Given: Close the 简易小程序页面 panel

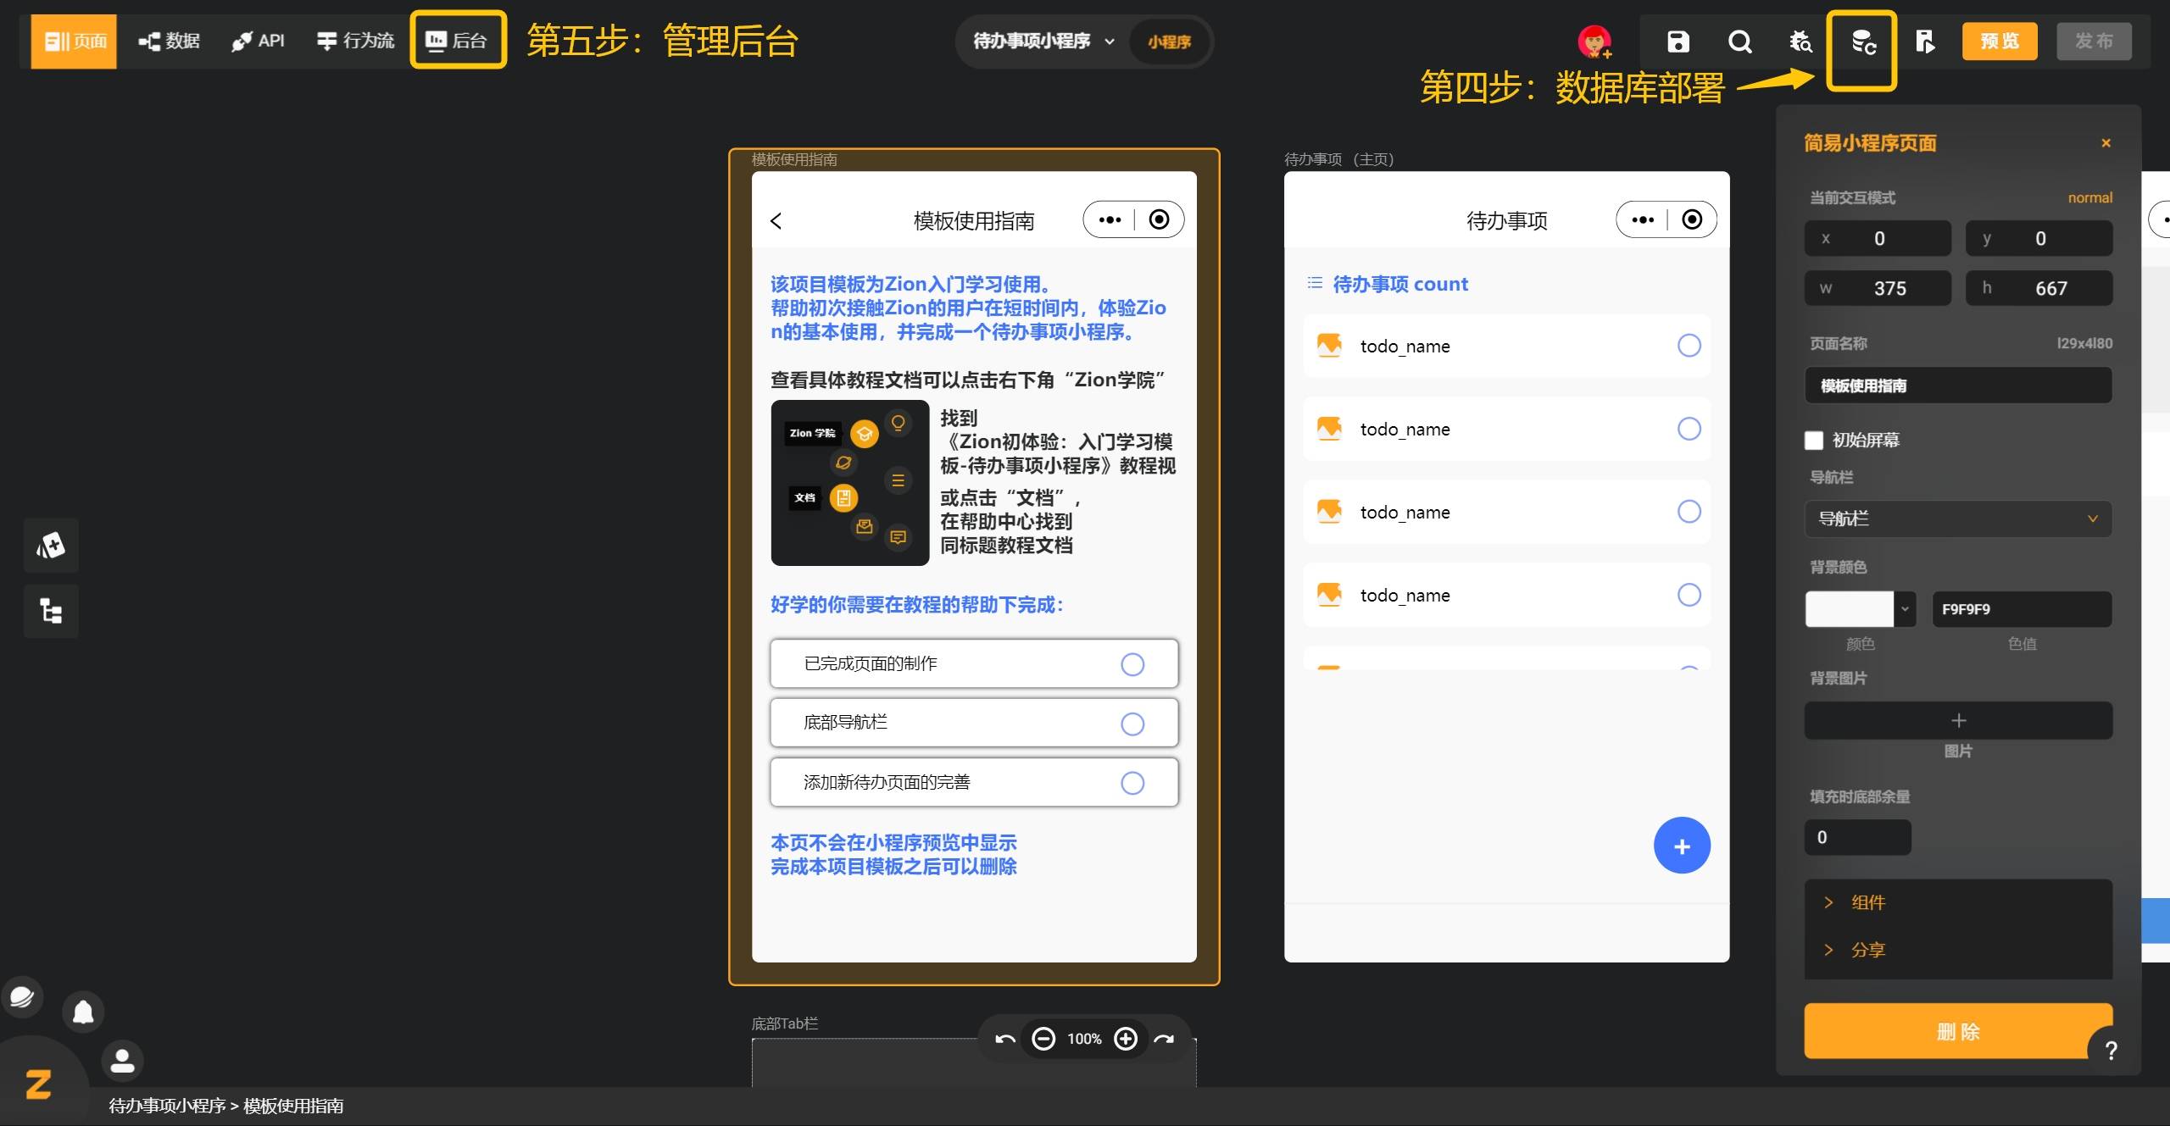Looking at the screenshot, I should 2106,143.
